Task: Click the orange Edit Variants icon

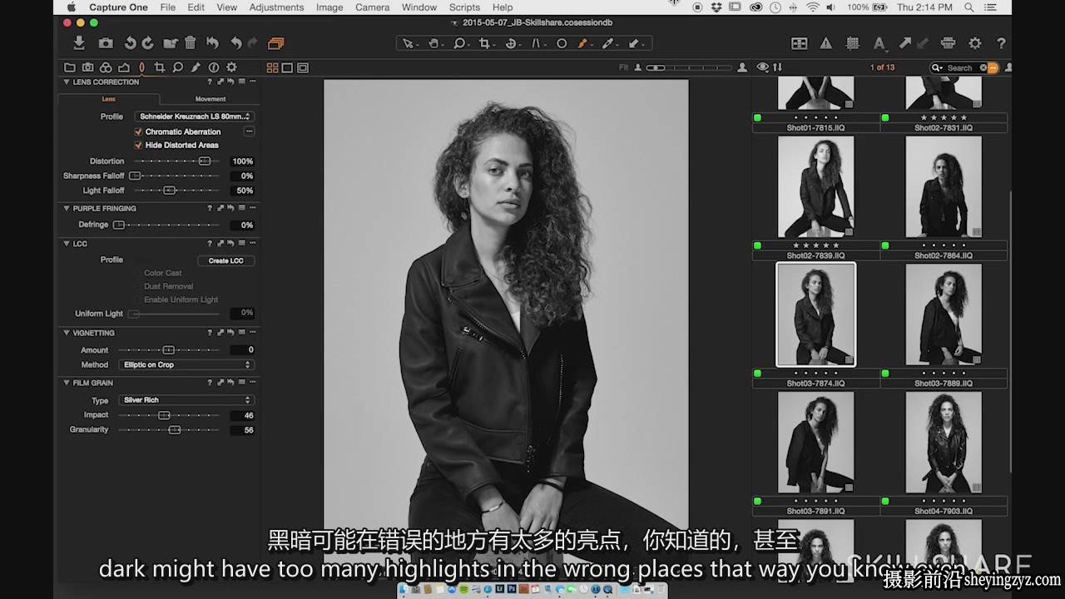Action: [x=276, y=43]
